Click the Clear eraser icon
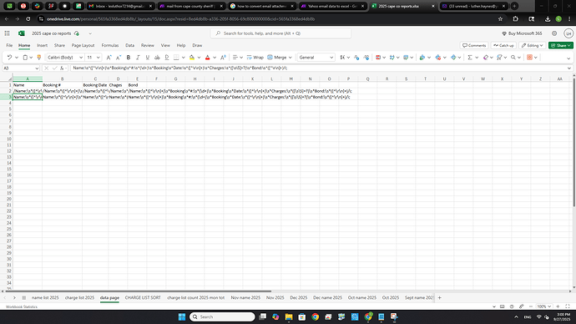576x324 pixels. 486,58
